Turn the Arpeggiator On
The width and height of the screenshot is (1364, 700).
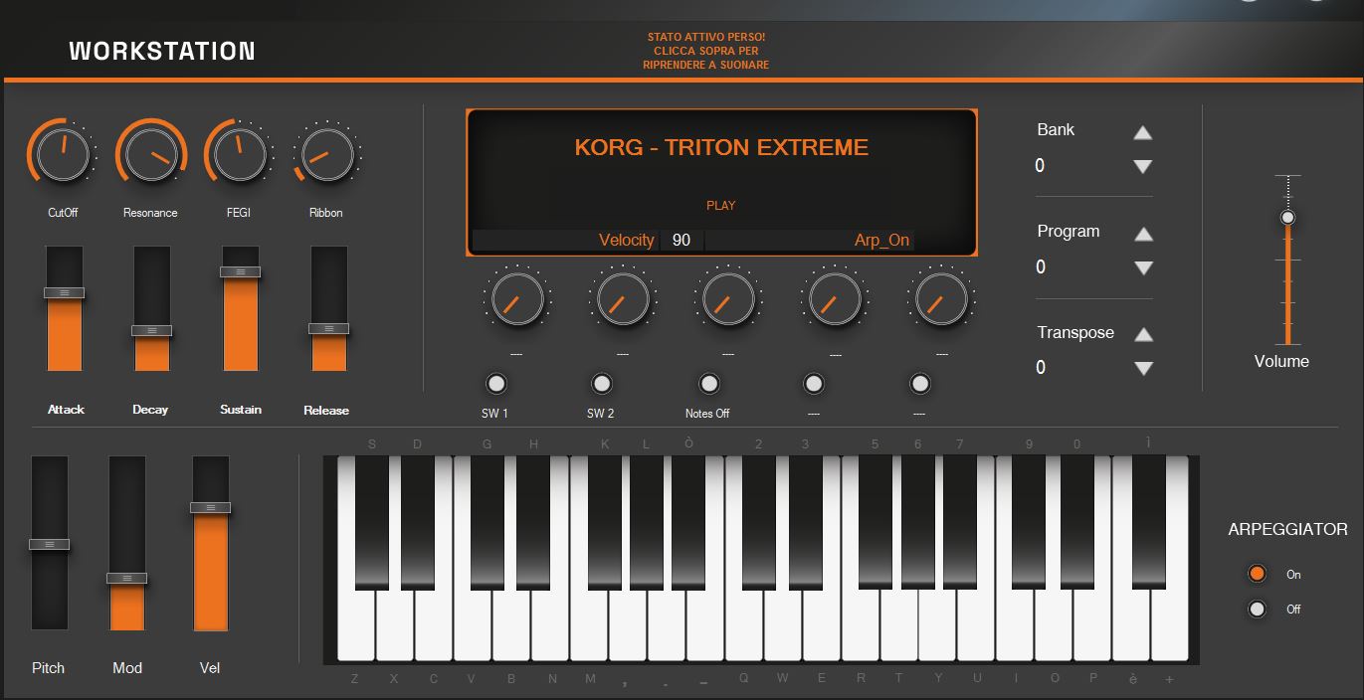[1258, 574]
